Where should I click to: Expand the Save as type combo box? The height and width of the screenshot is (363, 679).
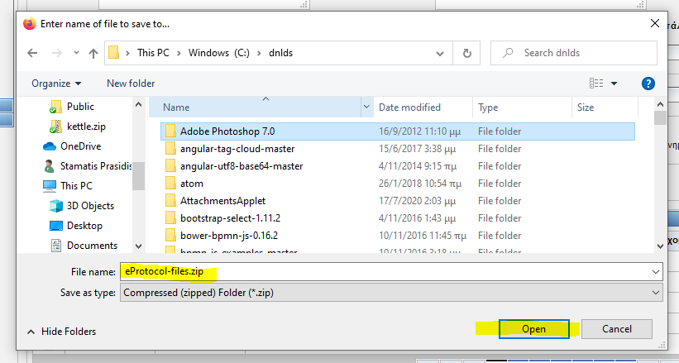(656, 292)
